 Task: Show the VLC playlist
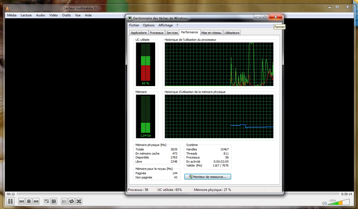coord(64,201)
